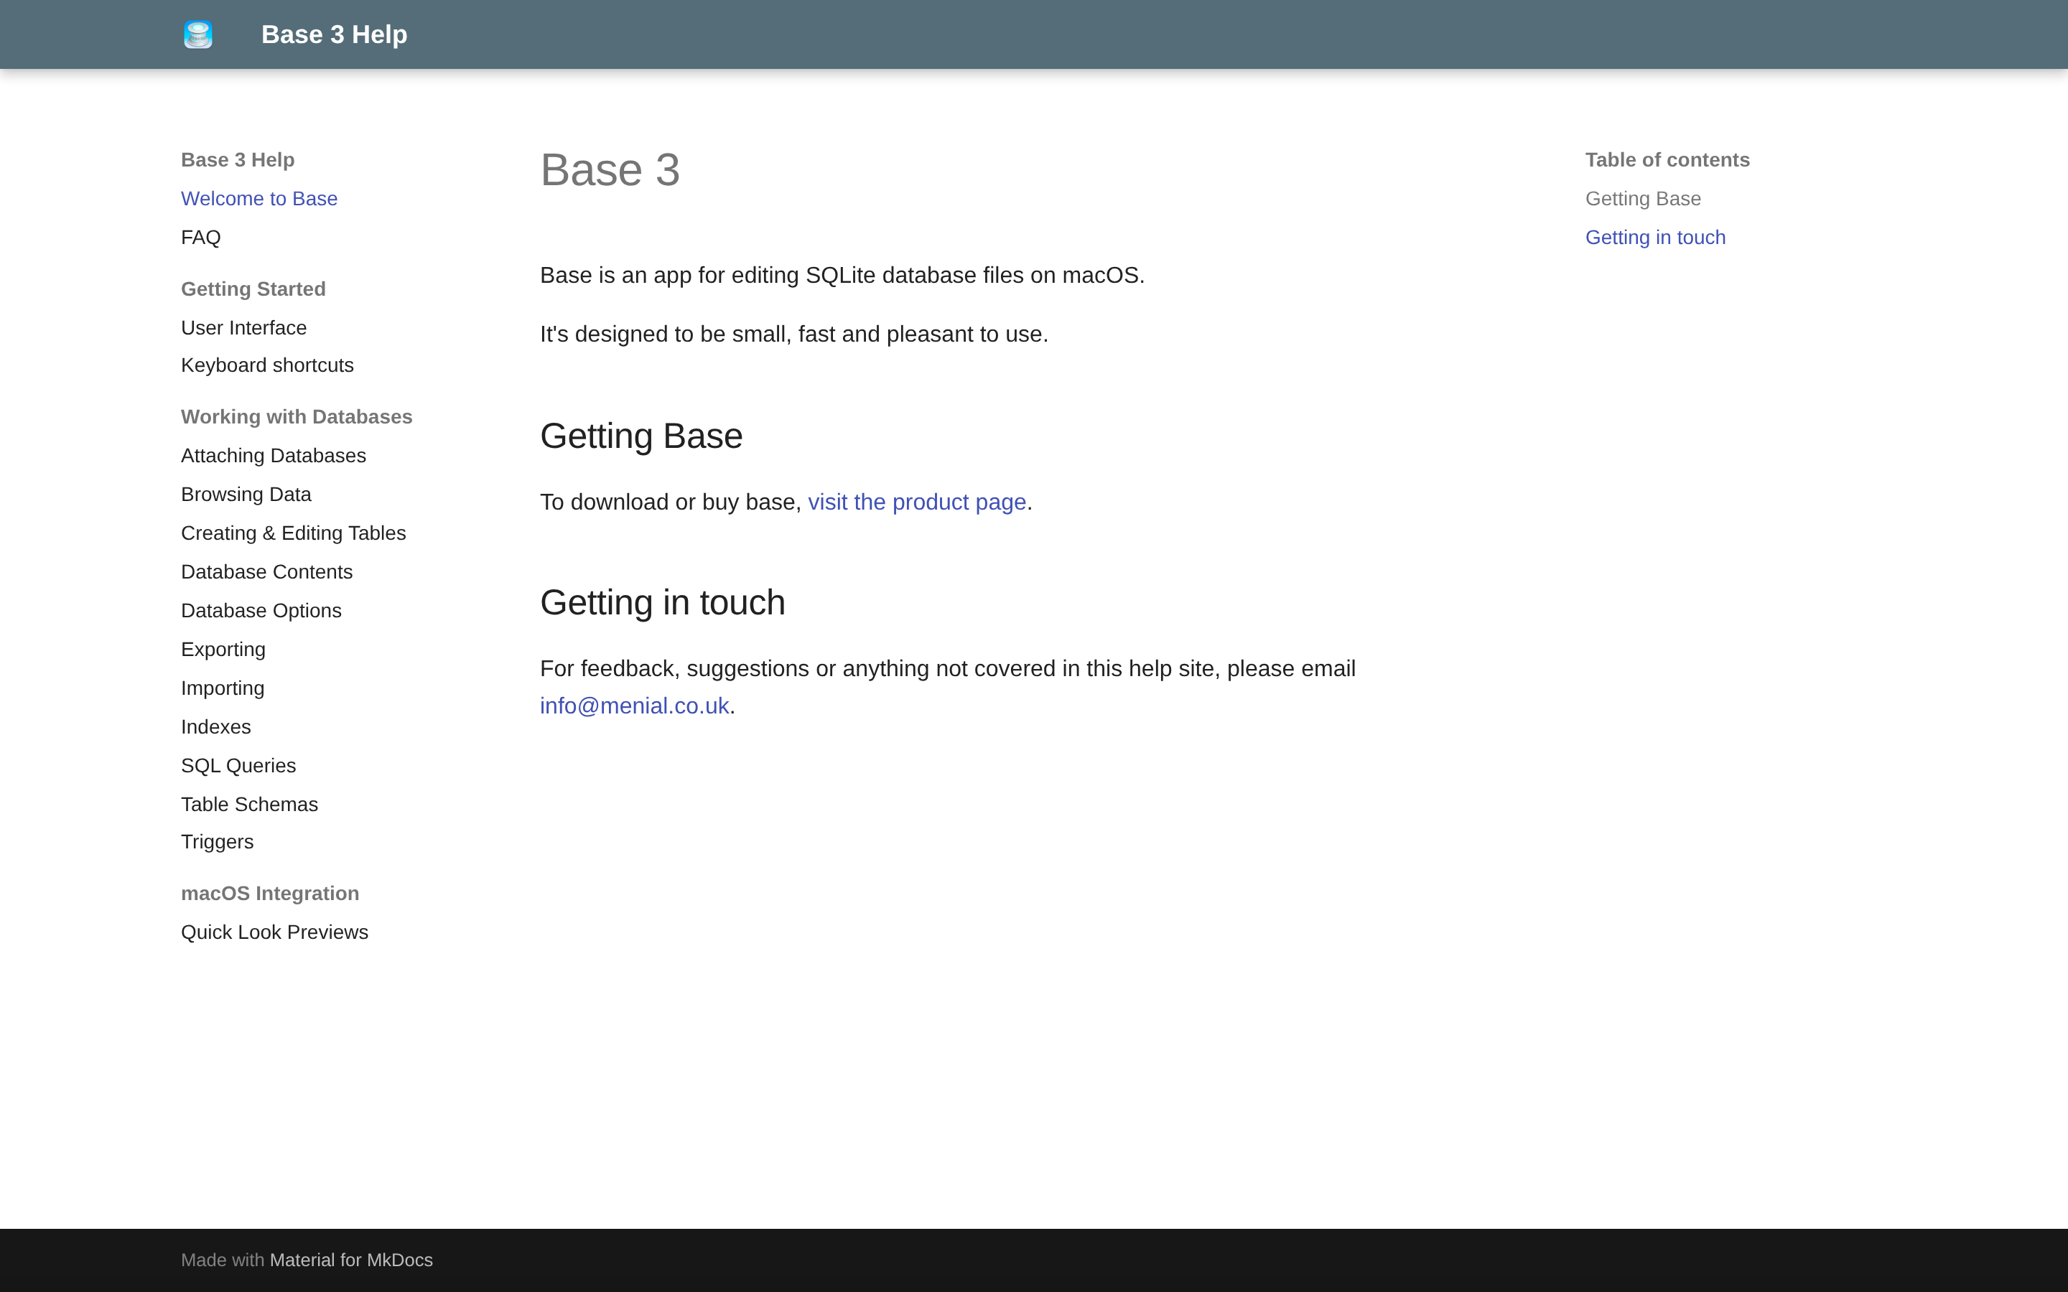Image resolution: width=2068 pixels, height=1292 pixels.
Task: Click the Base app logo icon in header
Action: [197, 34]
